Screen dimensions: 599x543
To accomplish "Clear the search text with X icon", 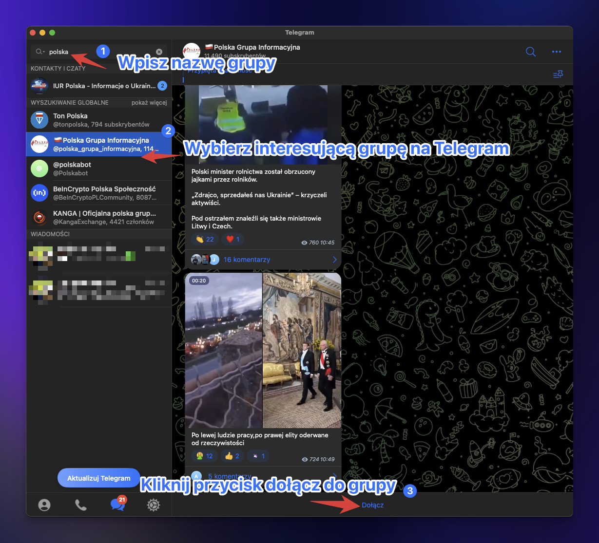I will [x=159, y=52].
